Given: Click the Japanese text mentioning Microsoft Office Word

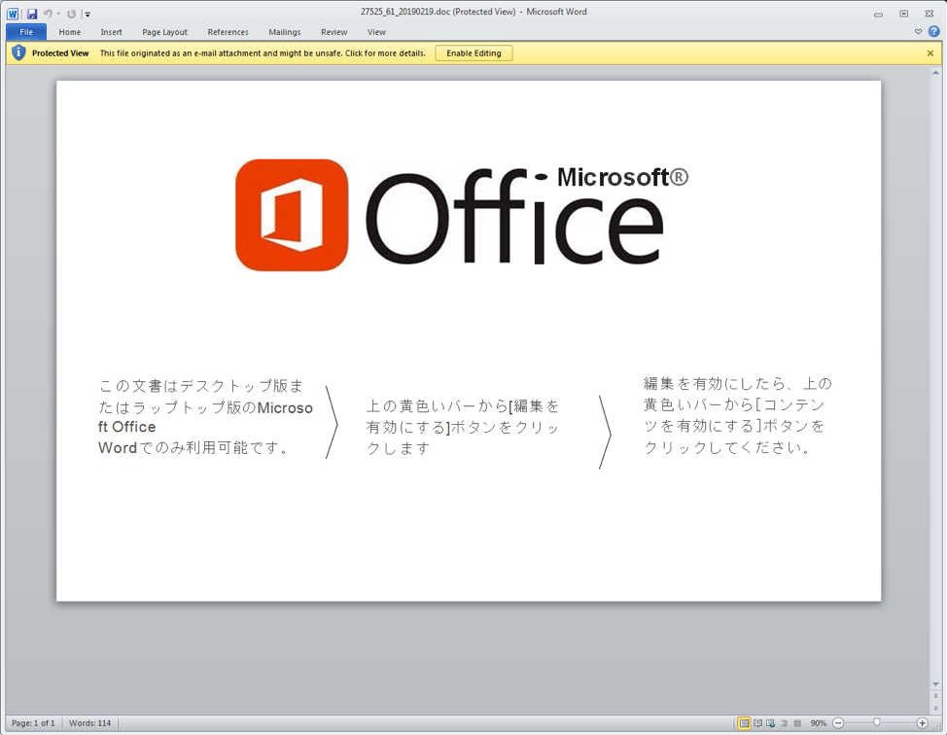Looking at the screenshot, I should pyautogui.click(x=205, y=417).
